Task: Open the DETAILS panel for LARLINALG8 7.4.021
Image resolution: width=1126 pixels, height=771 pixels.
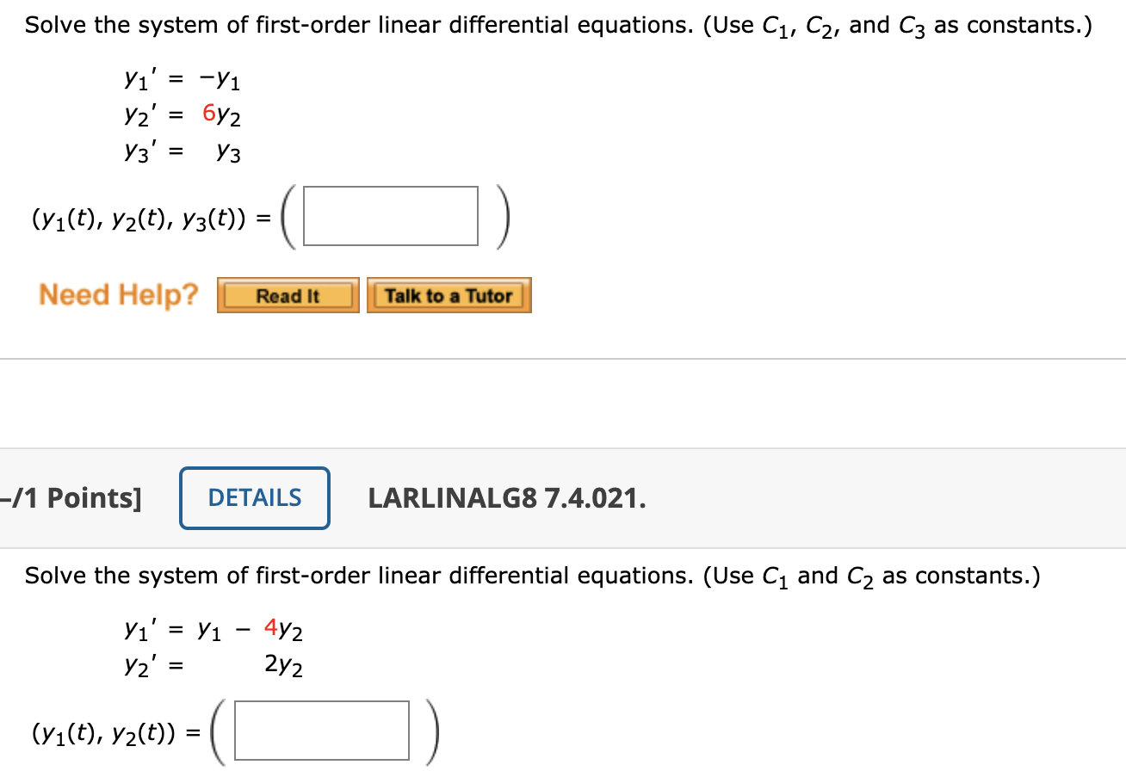Action: tap(254, 497)
